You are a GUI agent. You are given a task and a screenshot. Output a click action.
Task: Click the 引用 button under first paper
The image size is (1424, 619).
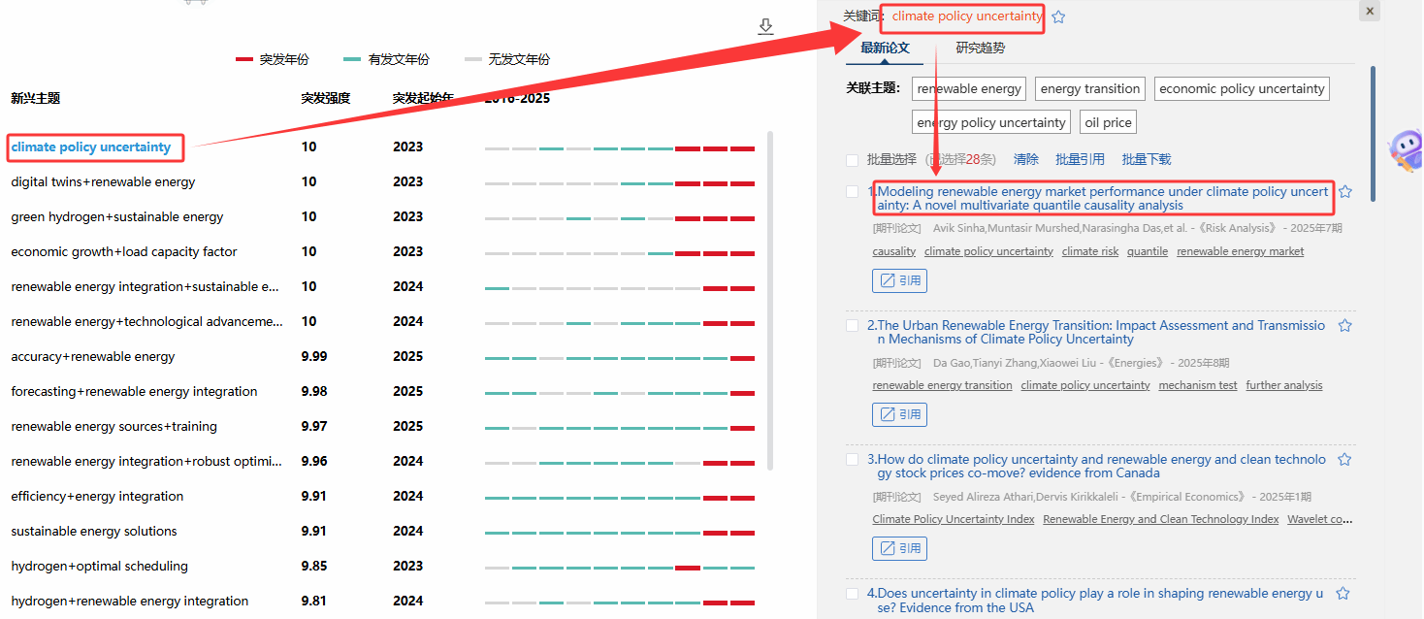coord(899,281)
